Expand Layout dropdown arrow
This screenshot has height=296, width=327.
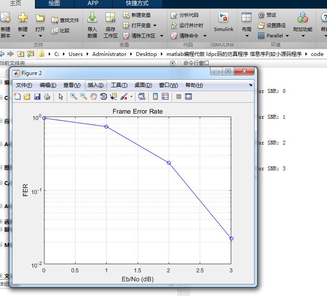(x=247, y=36)
